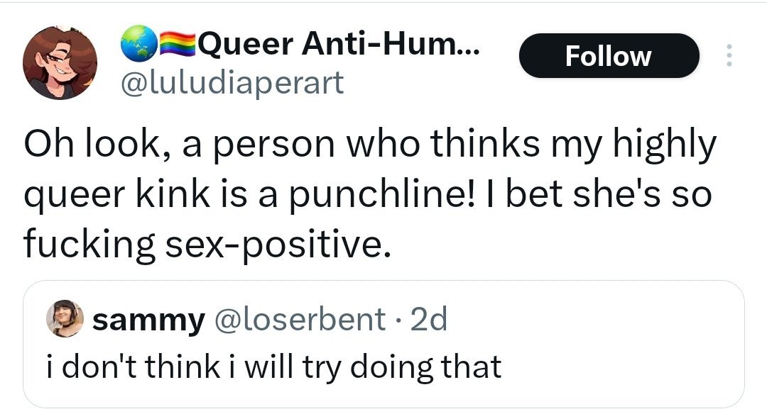This screenshot has width=767, height=414.
Task: Click the globe emoji in display name
Action: [136, 46]
